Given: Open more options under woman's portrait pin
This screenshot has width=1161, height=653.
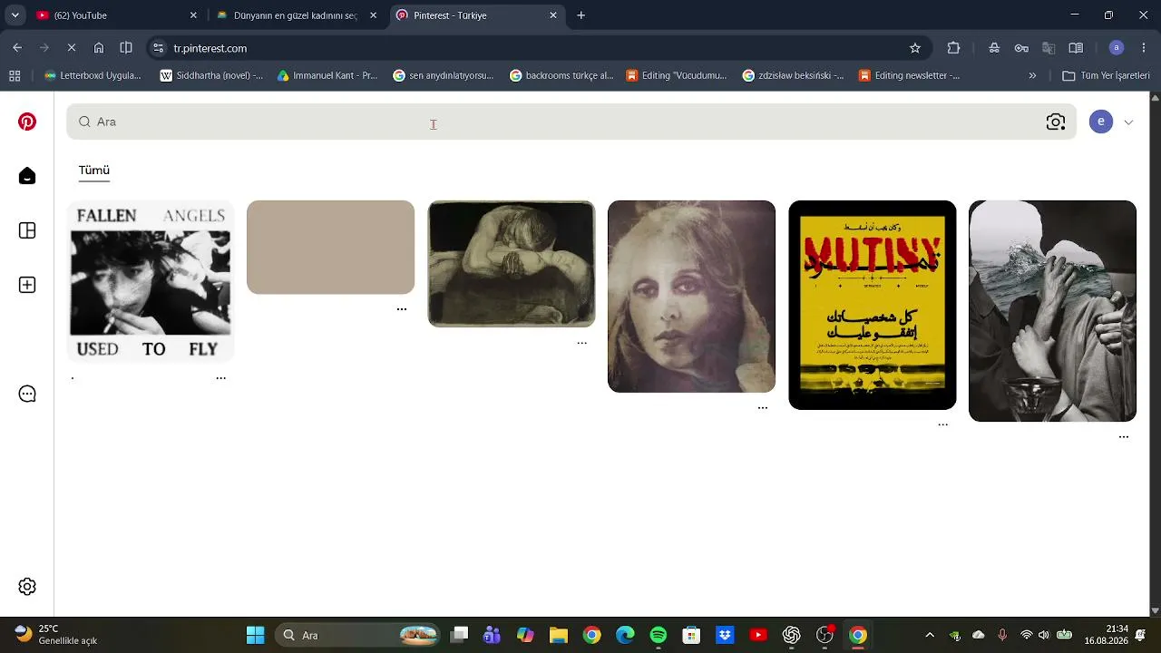Looking at the screenshot, I should (x=763, y=408).
